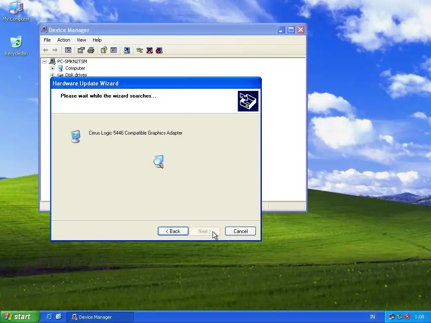Click the taskbar clock showing 1:08
The height and width of the screenshot is (323, 431).
(420, 317)
